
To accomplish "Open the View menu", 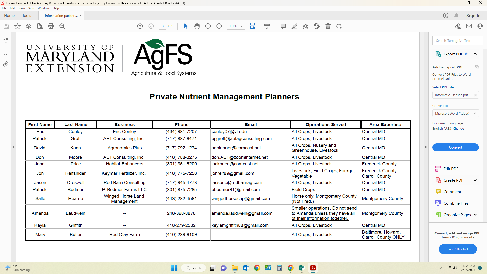I will (22, 8).
